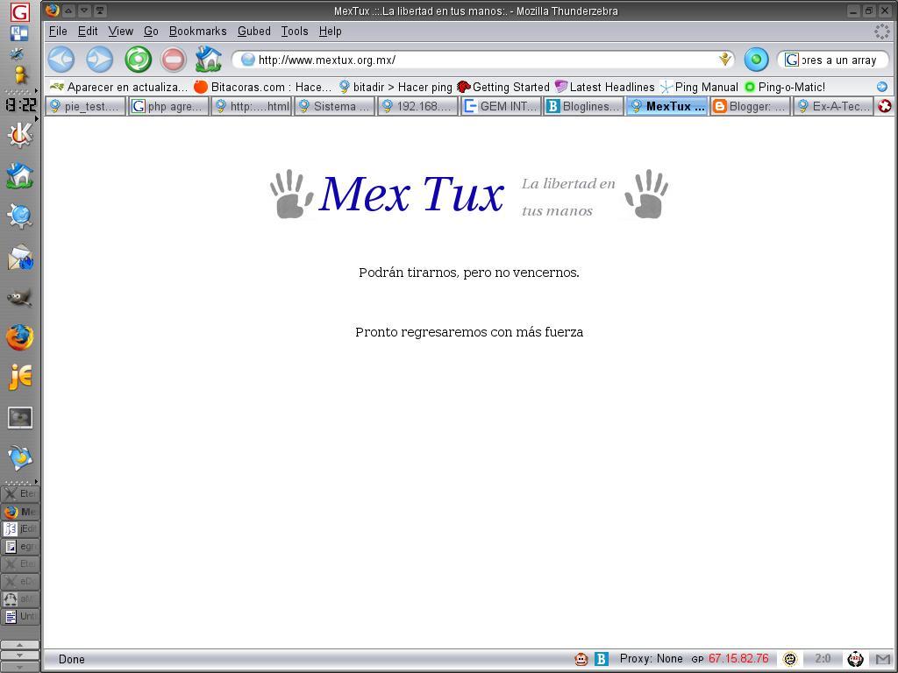The width and height of the screenshot is (898, 673).
Task: Click the red IP address 67.15.82.76
Action: click(x=738, y=659)
